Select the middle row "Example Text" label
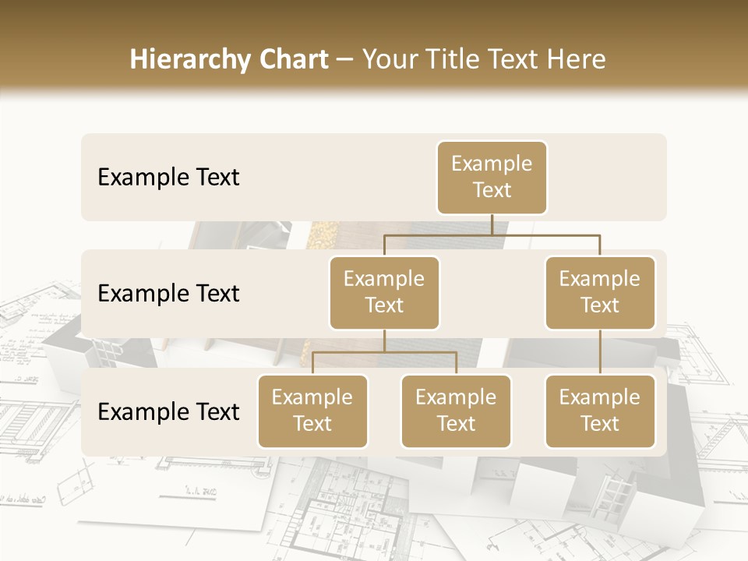Viewport: 748px width, 561px height. tap(168, 294)
